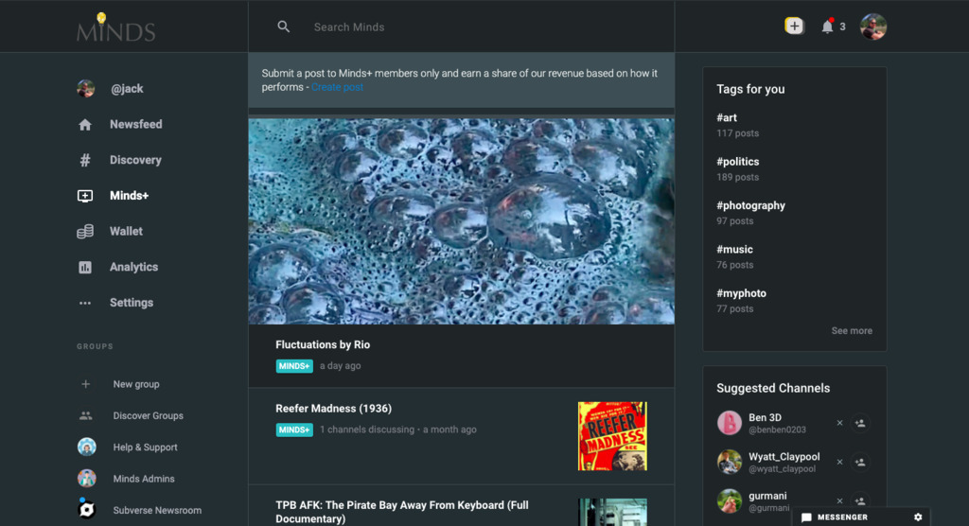Open the Analytics chart icon
Image resolution: width=969 pixels, height=526 pixels.
[85, 267]
